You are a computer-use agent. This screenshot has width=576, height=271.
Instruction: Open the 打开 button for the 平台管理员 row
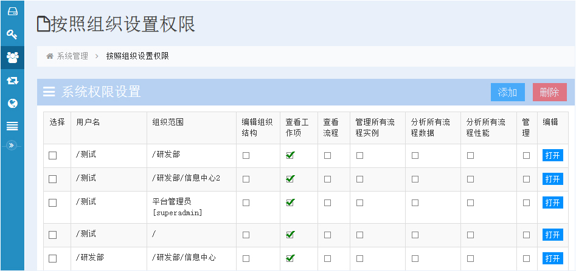(552, 202)
